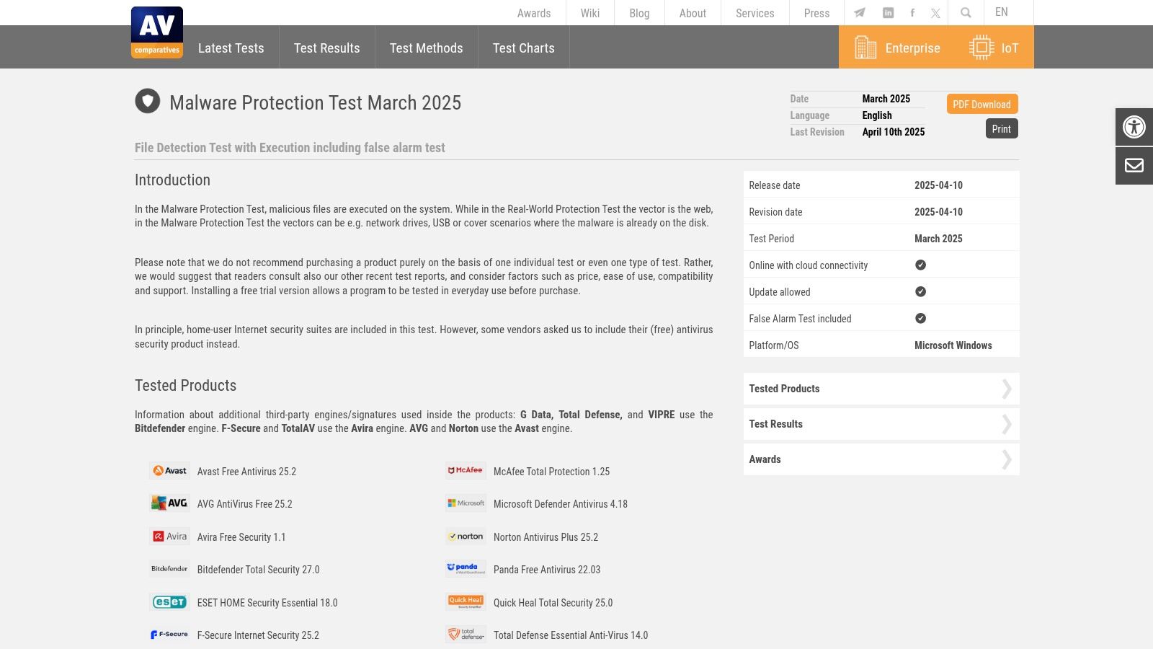Image resolution: width=1153 pixels, height=649 pixels.
Task: Go to the Awards top link
Action: point(534,13)
